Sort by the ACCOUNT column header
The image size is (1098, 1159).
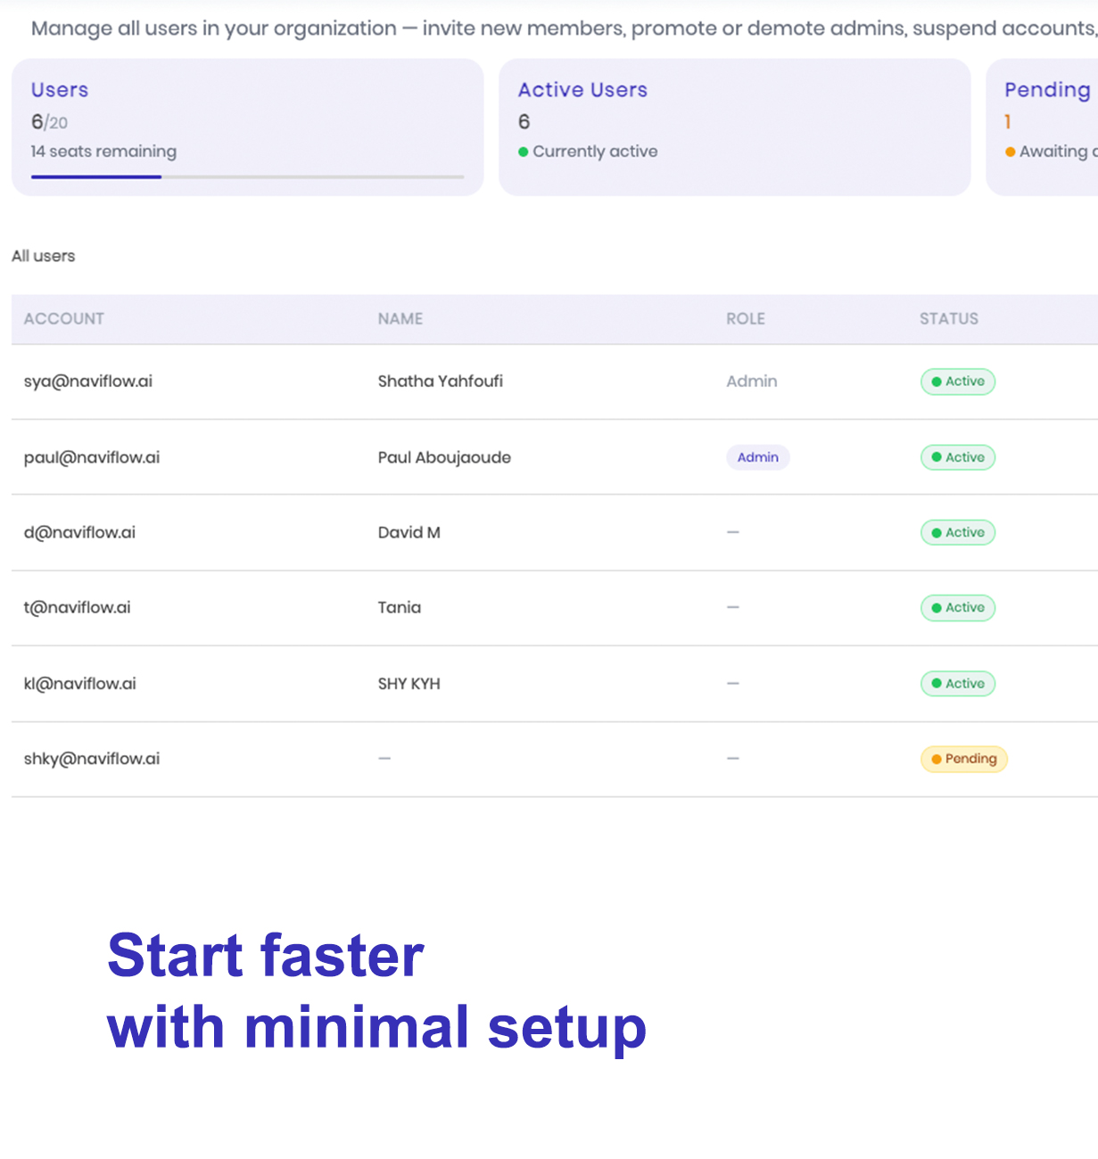click(64, 319)
